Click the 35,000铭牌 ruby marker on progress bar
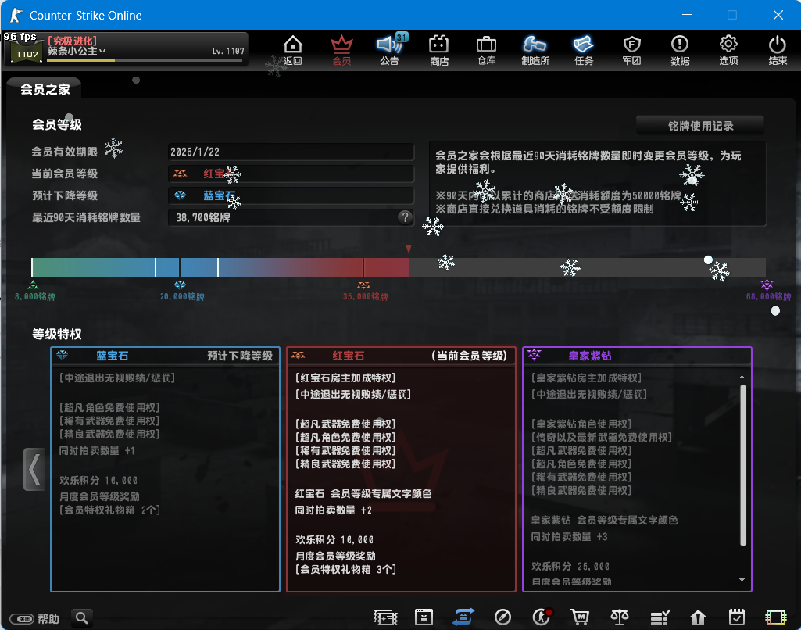This screenshot has height=630, width=801. coord(363,285)
